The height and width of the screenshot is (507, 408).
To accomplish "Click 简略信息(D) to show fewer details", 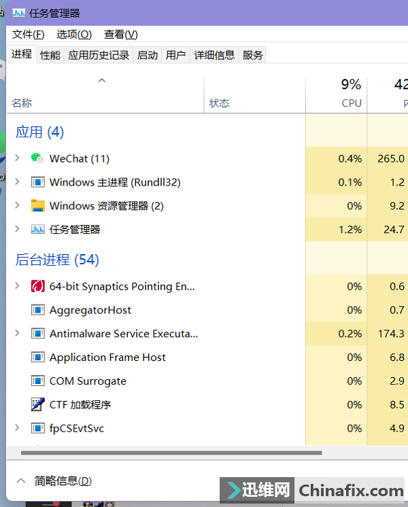I will 63,481.
